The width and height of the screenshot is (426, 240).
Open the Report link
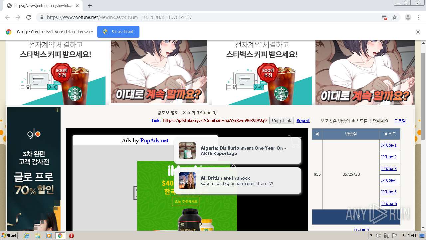[303, 121]
